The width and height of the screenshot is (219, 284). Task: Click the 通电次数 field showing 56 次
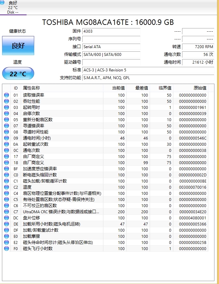198,55
